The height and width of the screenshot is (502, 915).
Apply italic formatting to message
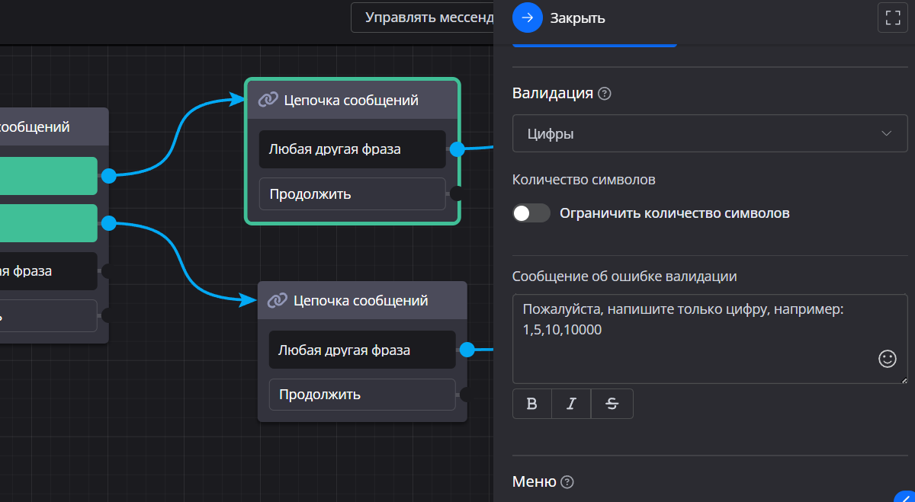click(x=571, y=404)
